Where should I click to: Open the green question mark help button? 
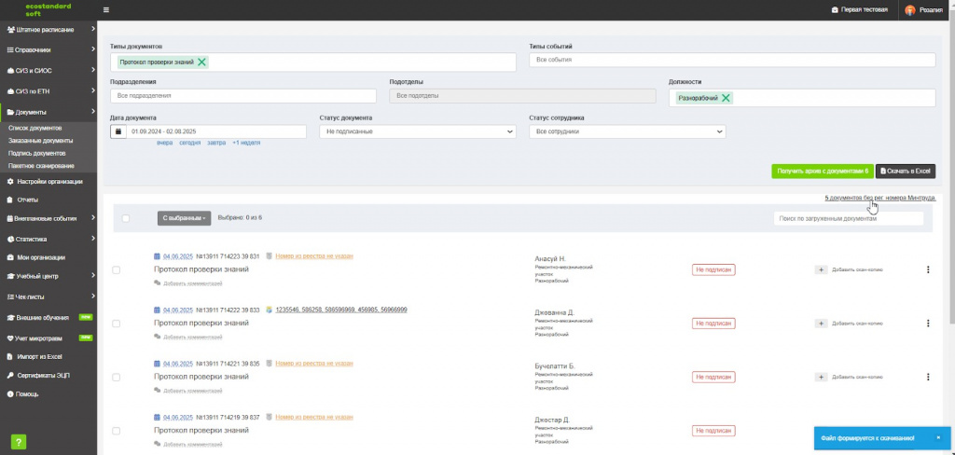click(18, 442)
